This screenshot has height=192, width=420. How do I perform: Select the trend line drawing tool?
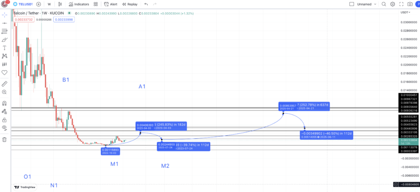tap(4, 23)
